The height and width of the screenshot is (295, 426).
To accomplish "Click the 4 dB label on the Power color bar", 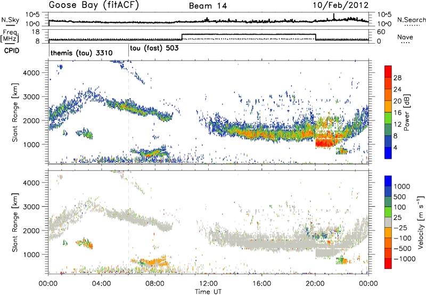I will (x=395, y=147).
